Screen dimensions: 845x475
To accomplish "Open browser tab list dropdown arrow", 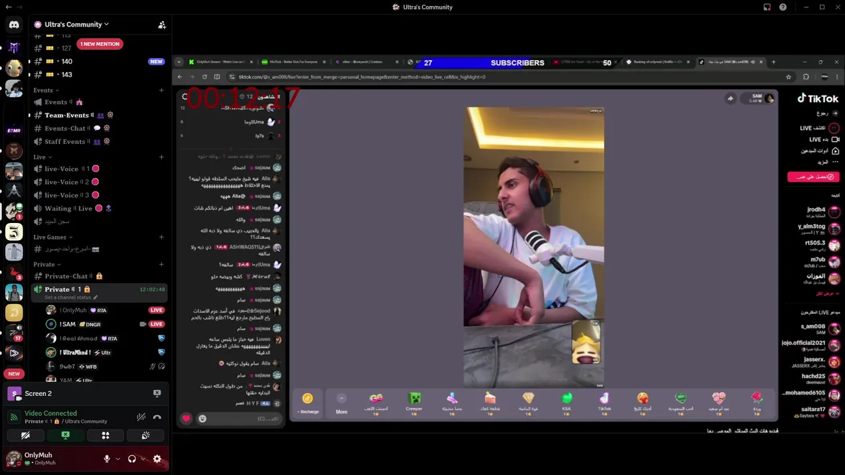I will 179,62.
